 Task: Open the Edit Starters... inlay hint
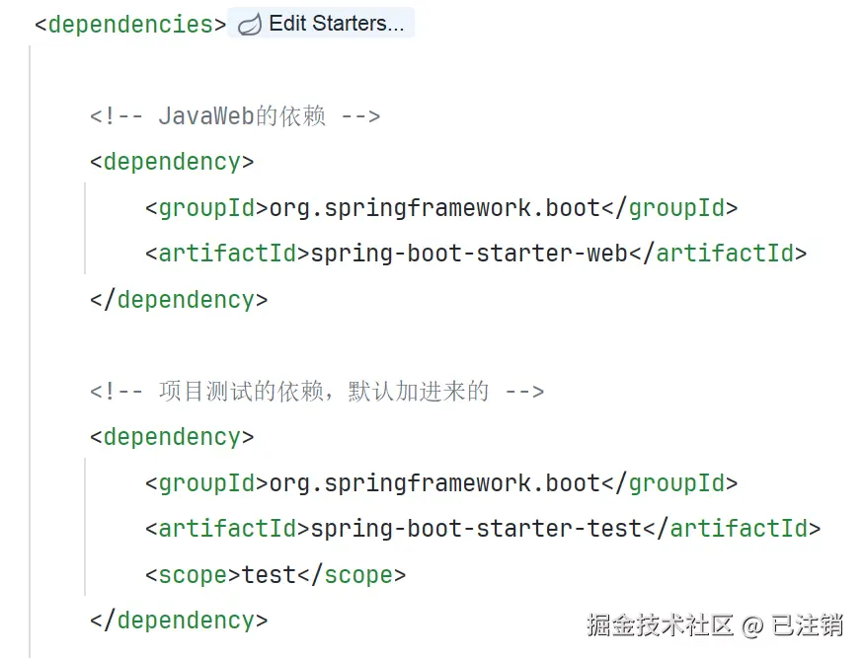[x=321, y=23]
